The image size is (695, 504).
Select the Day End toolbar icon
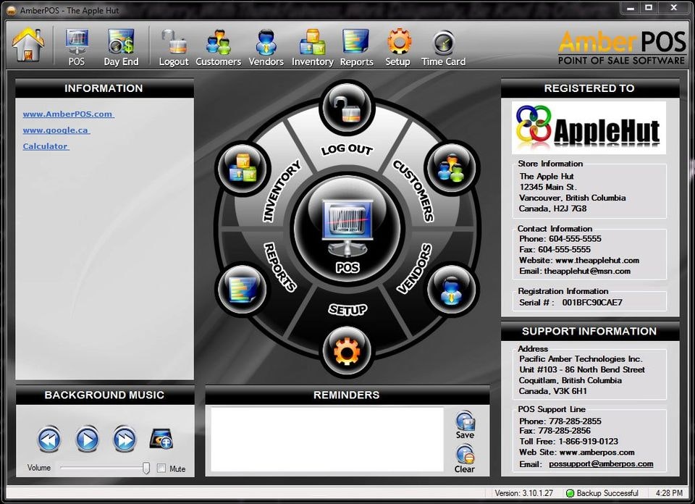point(121,43)
